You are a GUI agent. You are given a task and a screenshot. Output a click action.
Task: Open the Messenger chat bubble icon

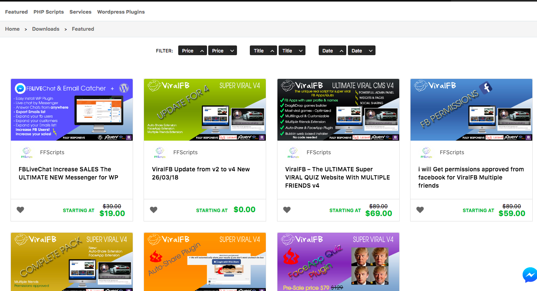tap(530, 275)
